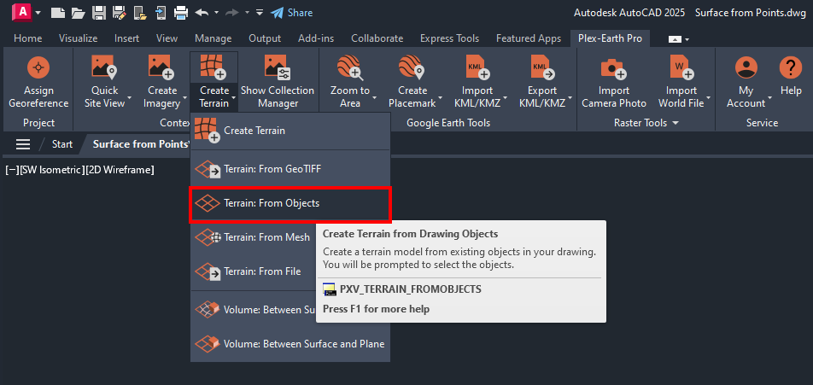
Task: Choose Volume: Between Surface and Plane
Action: click(x=290, y=343)
